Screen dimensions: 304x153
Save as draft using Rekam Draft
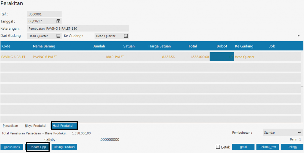coord(267,147)
